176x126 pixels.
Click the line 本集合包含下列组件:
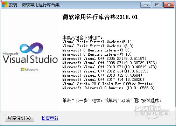coord(82,37)
